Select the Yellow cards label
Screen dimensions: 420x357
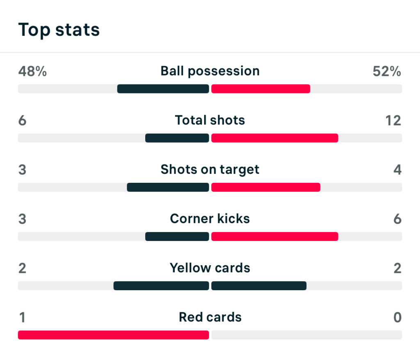(210, 268)
